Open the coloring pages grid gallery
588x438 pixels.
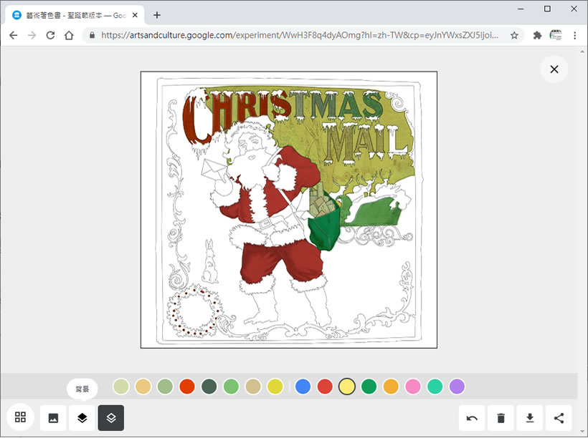click(x=20, y=417)
